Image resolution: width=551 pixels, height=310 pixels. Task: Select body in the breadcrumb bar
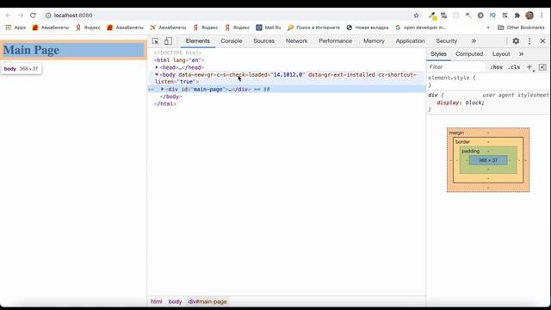click(x=175, y=301)
